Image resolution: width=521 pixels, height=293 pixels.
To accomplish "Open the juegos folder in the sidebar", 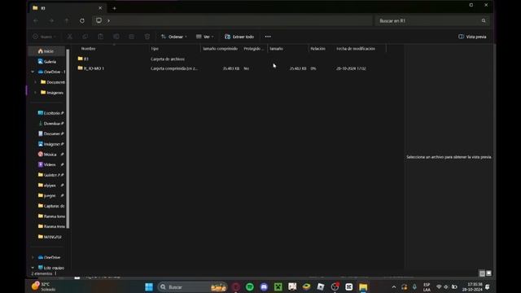I will pos(50,195).
